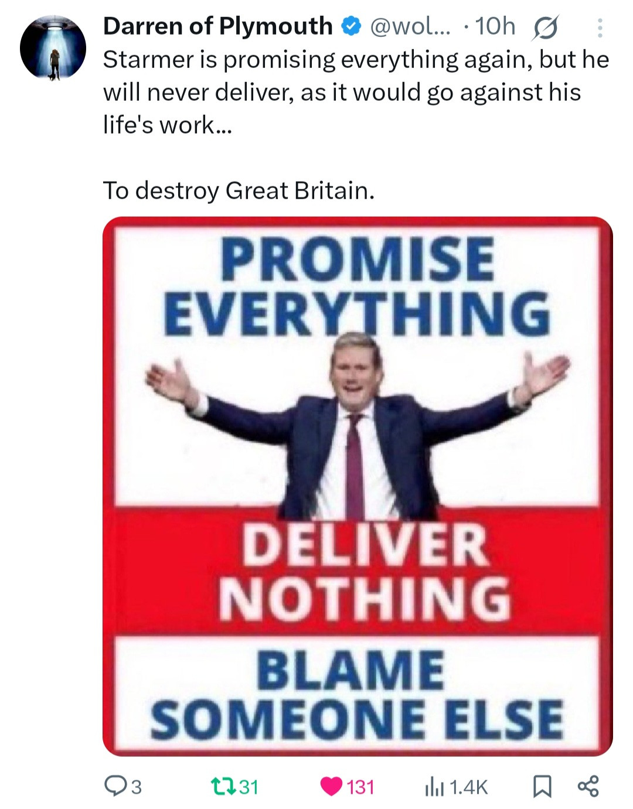The image size is (633, 809).
Task: Tap the blue verified badge
Action: (x=351, y=27)
